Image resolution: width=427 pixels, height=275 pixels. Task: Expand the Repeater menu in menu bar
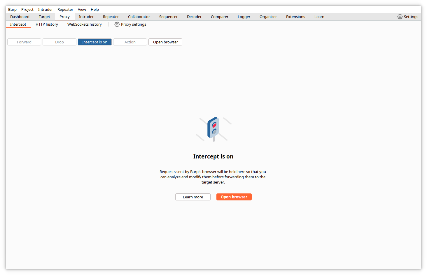[x=65, y=10]
